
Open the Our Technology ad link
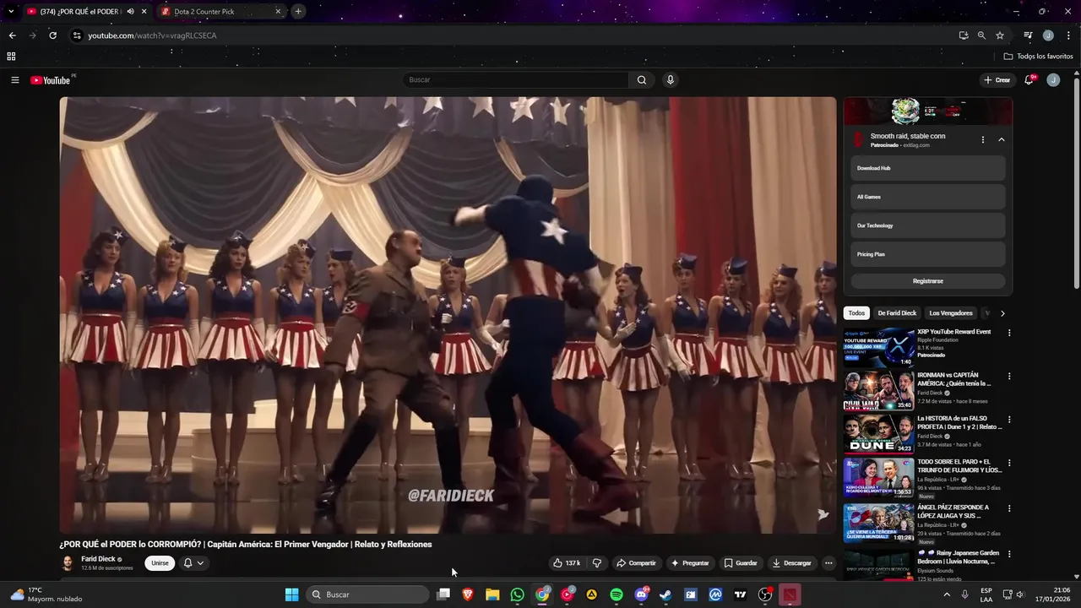[928, 225]
